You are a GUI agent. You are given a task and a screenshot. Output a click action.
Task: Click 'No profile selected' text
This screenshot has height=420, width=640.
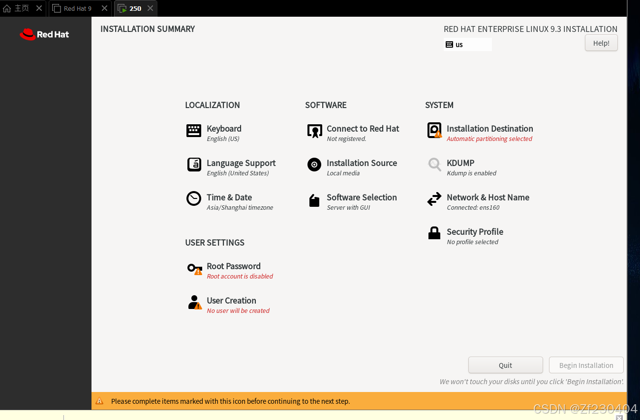(472, 242)
